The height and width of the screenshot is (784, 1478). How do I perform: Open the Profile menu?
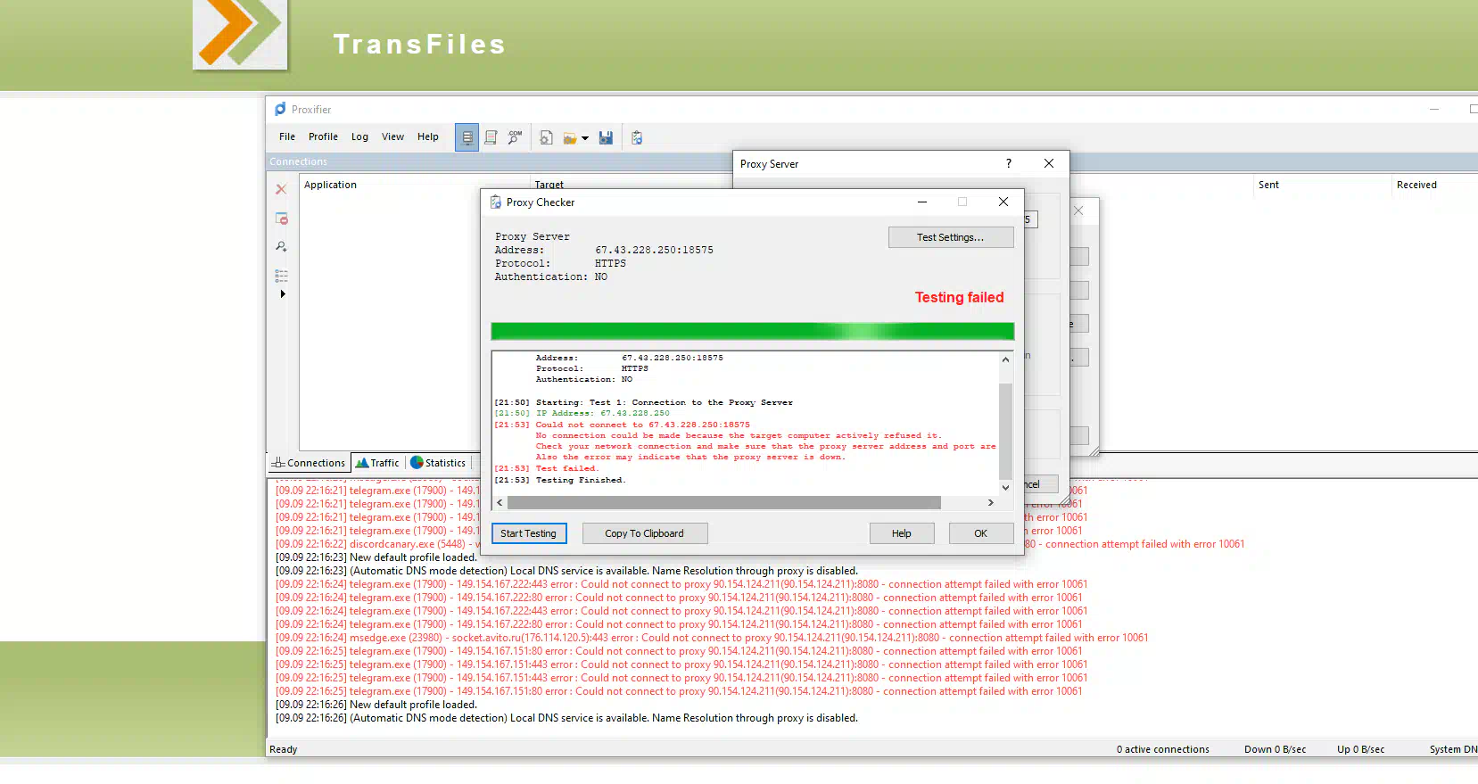(323, 136)
